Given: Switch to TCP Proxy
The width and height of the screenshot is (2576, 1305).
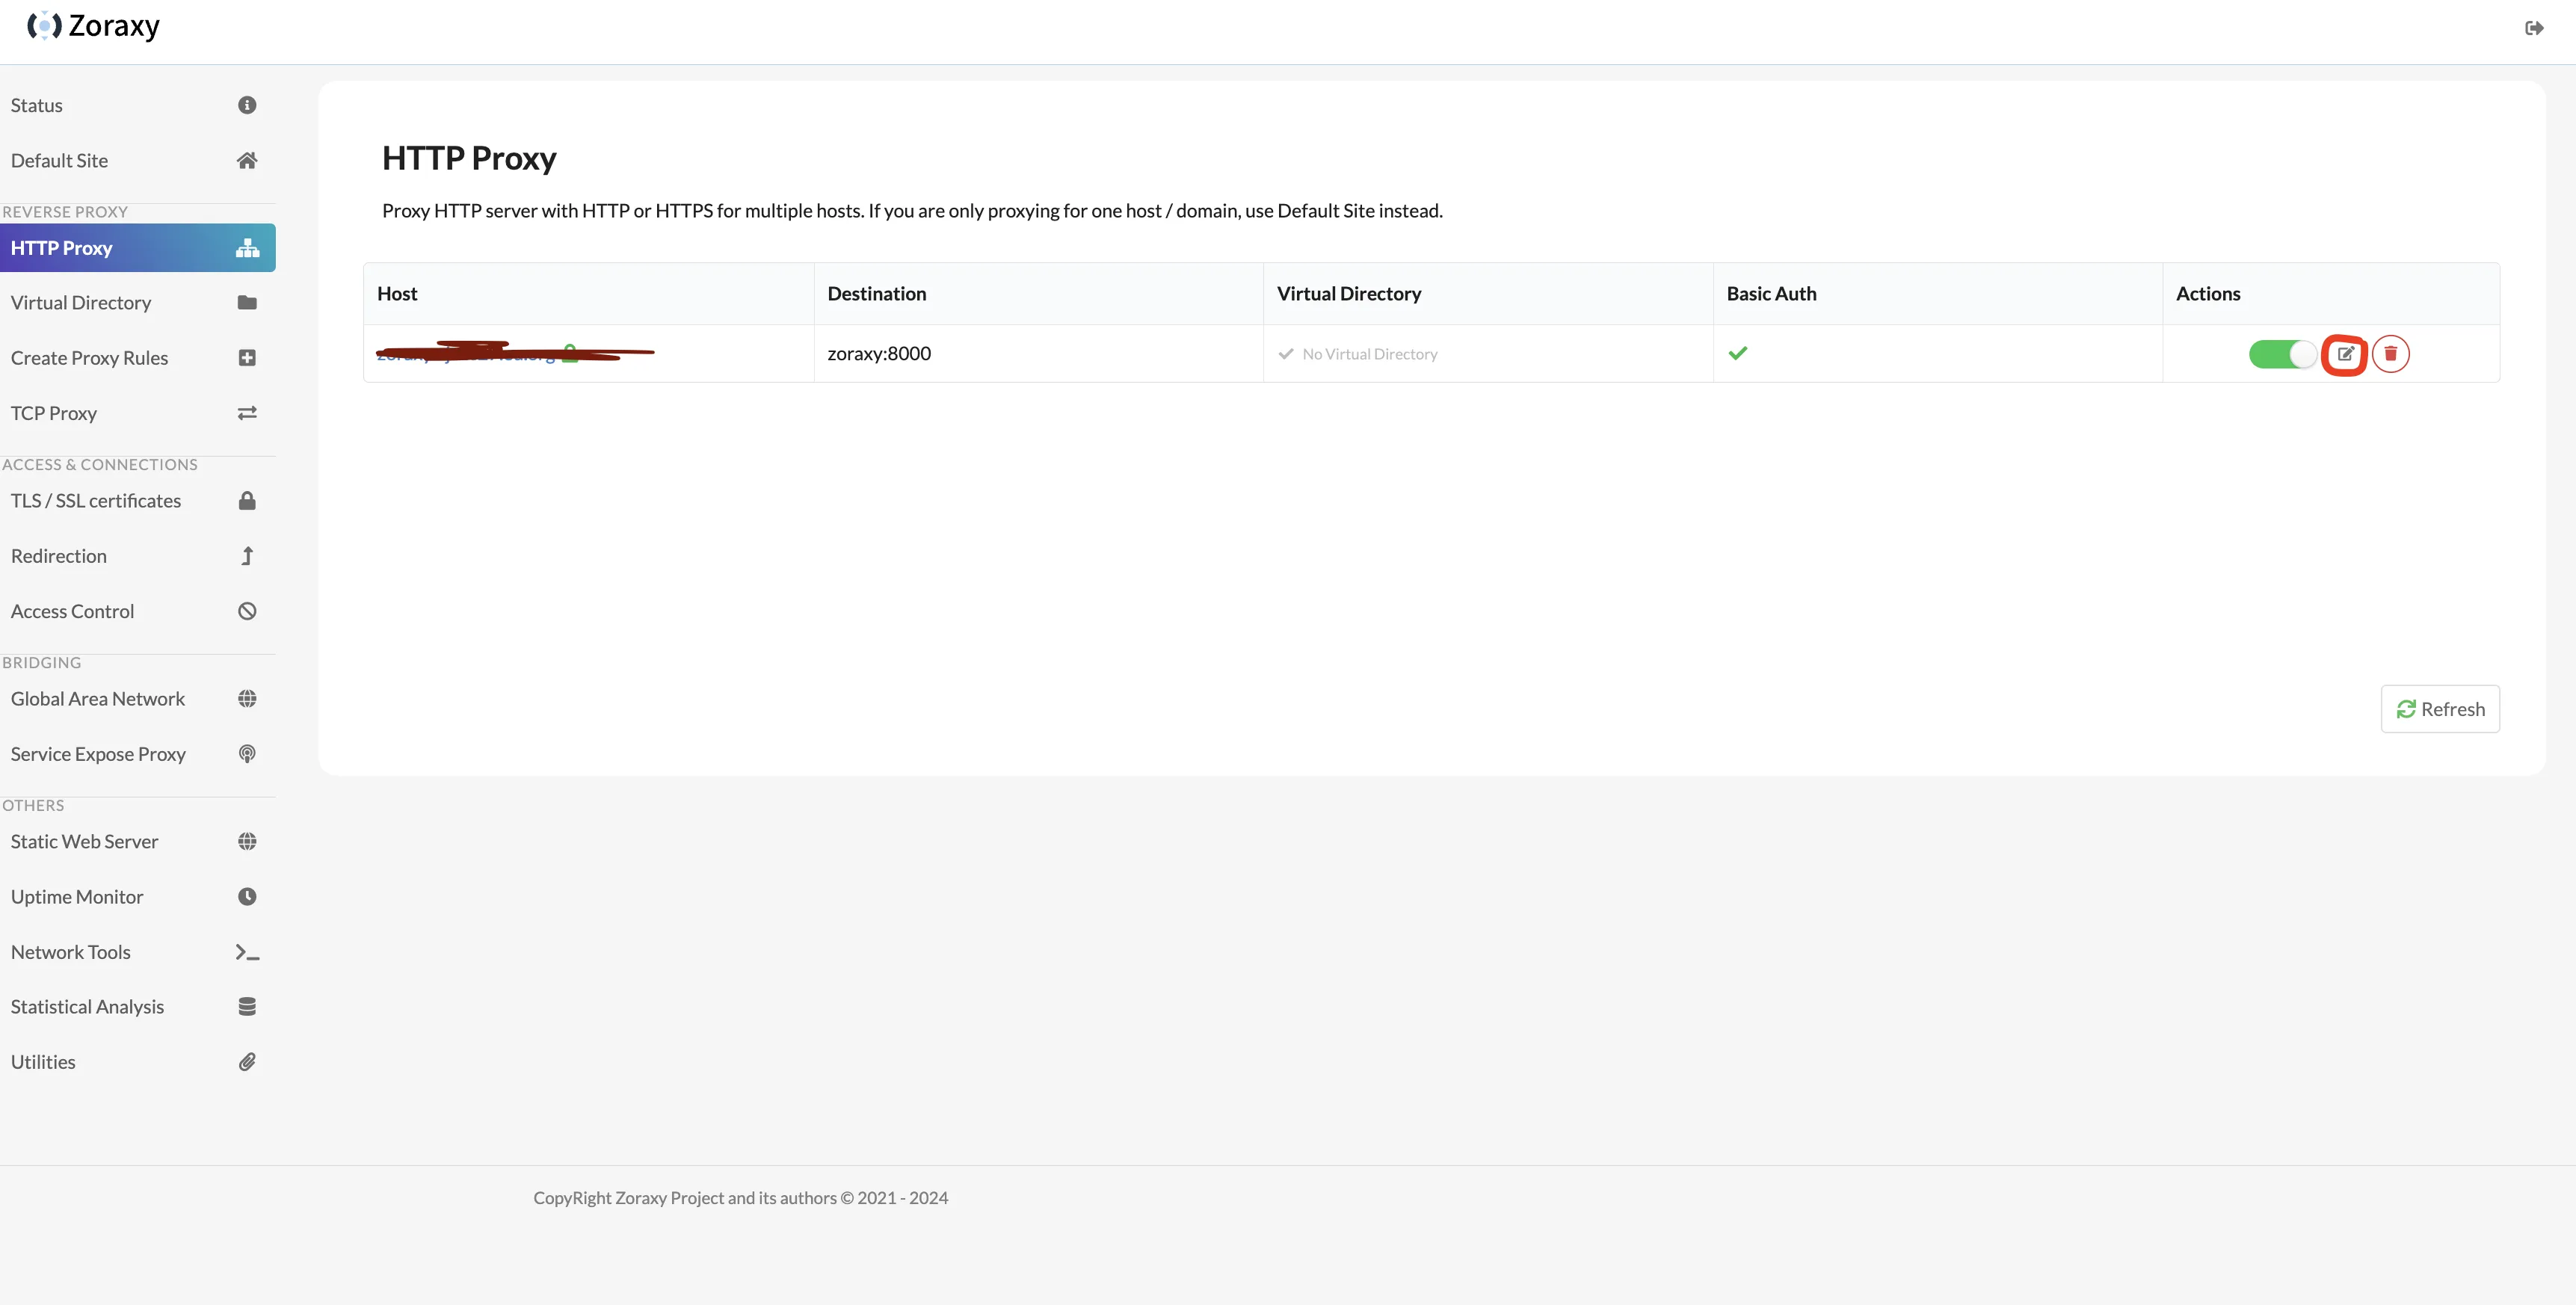Looking at the screenshot, I should (x=138, y=413).
